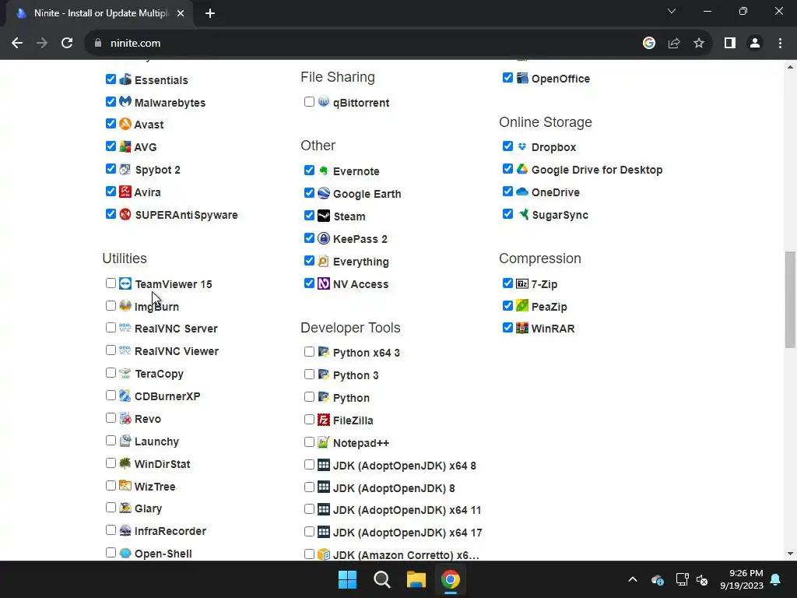Image resolution: width=797 pixels, height=598 pixels.
Task: Open the Chrome profile button
Action: click(755, 43)
